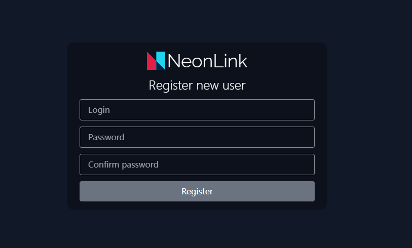The image size is (412, 248).
Task: Click the word "Neon" in the NeonLink title
Action: (x=190, y=61)
